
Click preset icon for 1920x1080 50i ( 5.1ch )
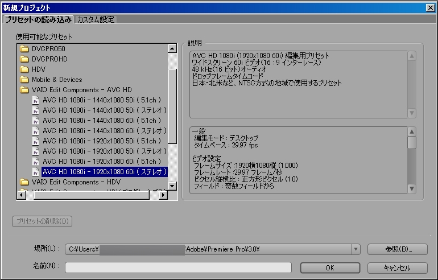[x=35, y=141]
